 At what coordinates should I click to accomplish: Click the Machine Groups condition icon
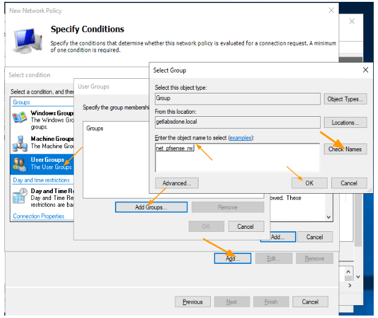point(20,143)
